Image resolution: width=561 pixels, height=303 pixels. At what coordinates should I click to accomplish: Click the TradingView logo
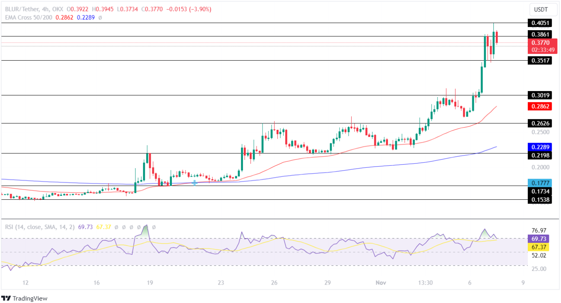(24, 298)
